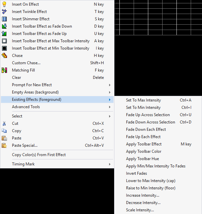Open Increase Intensity... dialog entry
202x214 pixels.
pos(158,195)
